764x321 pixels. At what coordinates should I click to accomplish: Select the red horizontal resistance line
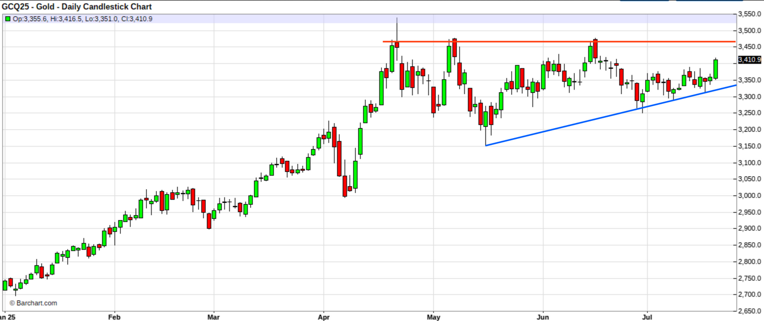[559, 41]
